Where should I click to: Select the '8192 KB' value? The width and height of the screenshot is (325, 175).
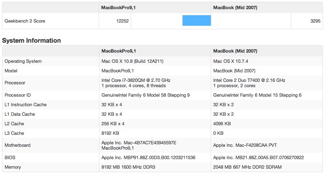(x=110, y=133)
